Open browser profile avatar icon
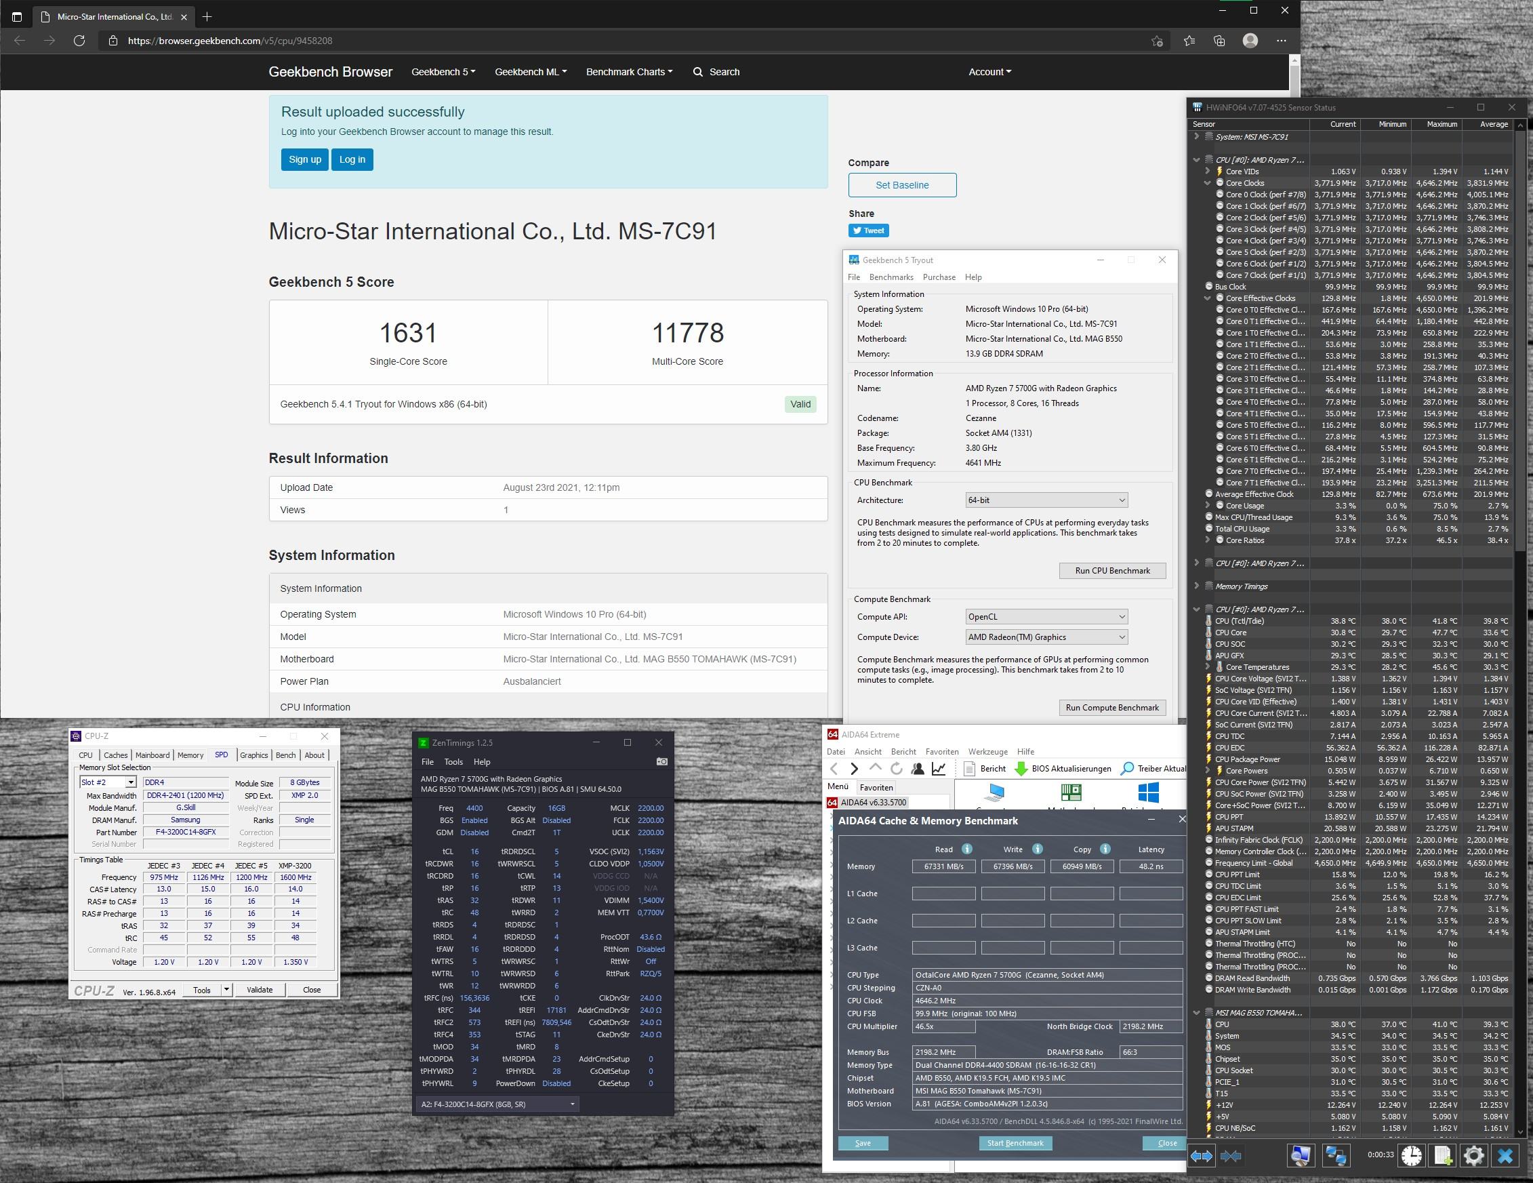The height and width of the screenshot is (1183, 1533). coord(1250,41)
